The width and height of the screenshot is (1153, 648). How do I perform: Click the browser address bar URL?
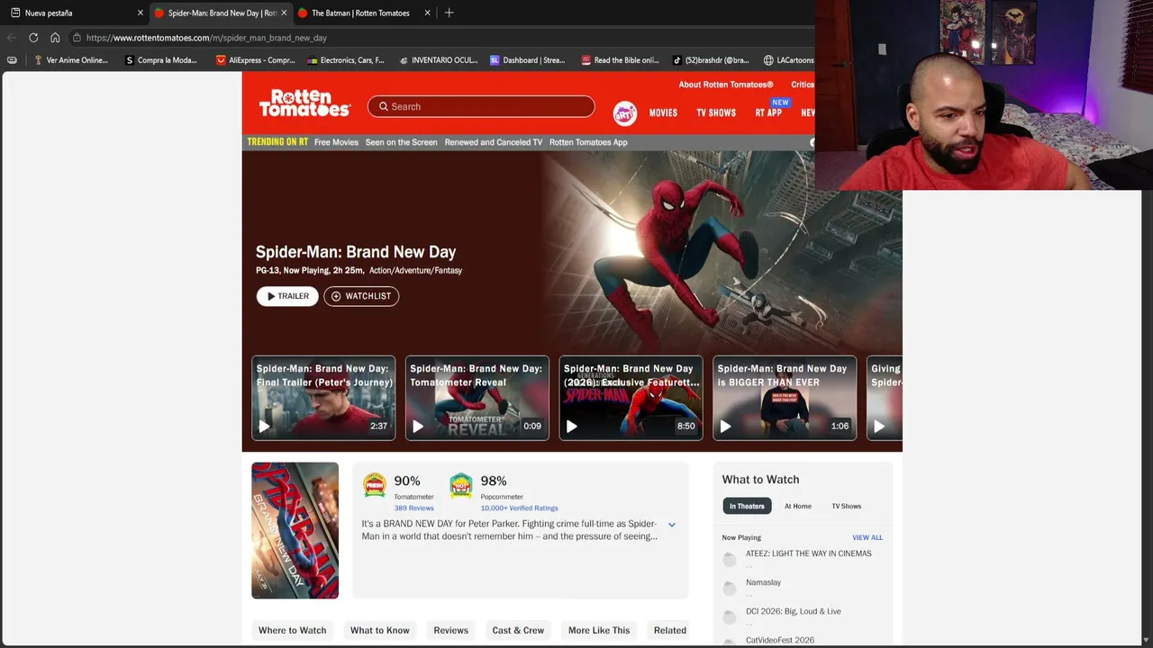coord(206,38)
